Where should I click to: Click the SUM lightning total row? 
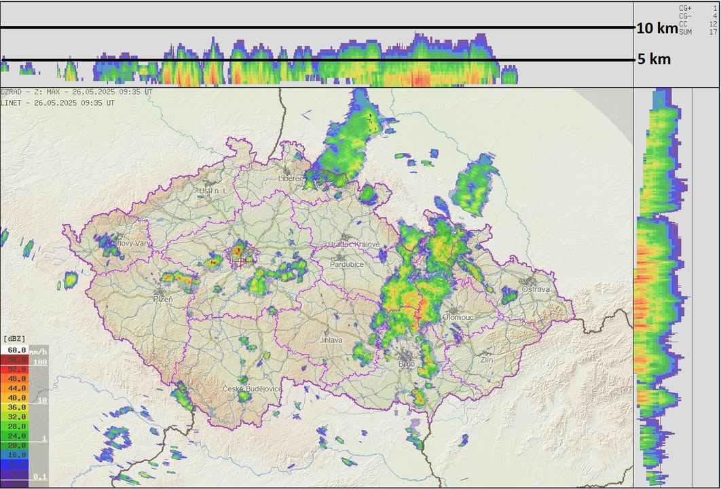tap(697, 32)
